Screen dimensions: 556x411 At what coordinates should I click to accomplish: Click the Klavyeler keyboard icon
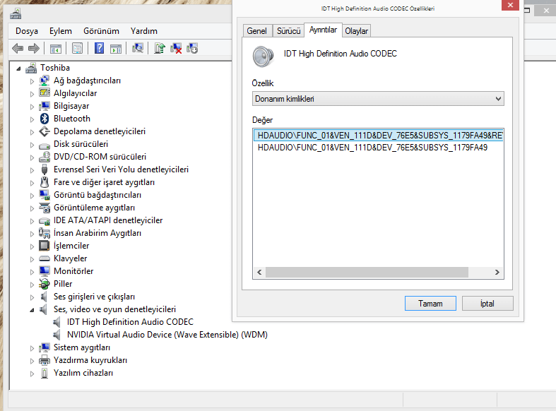point(45,258)
